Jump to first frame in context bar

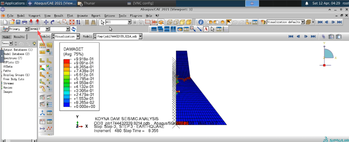pyautogui.click(x=291, y=36)
